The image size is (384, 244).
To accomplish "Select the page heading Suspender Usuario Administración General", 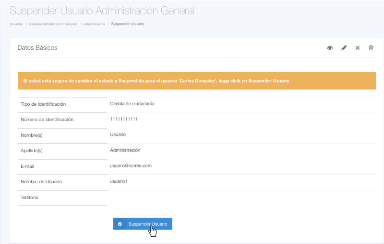I will tap(102, 11).
